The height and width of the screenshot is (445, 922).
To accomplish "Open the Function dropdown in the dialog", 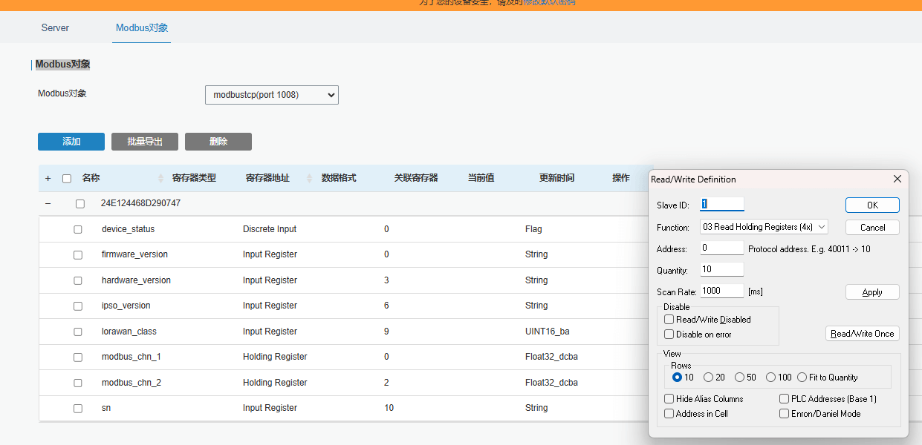I will coord(763,227).
